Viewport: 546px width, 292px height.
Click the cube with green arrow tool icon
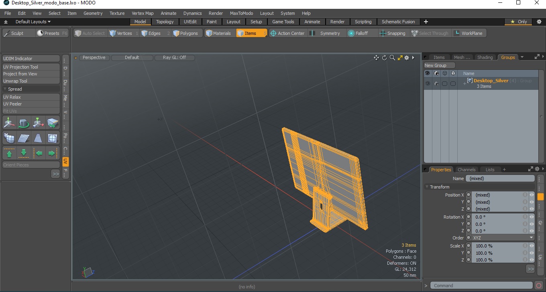53,122
